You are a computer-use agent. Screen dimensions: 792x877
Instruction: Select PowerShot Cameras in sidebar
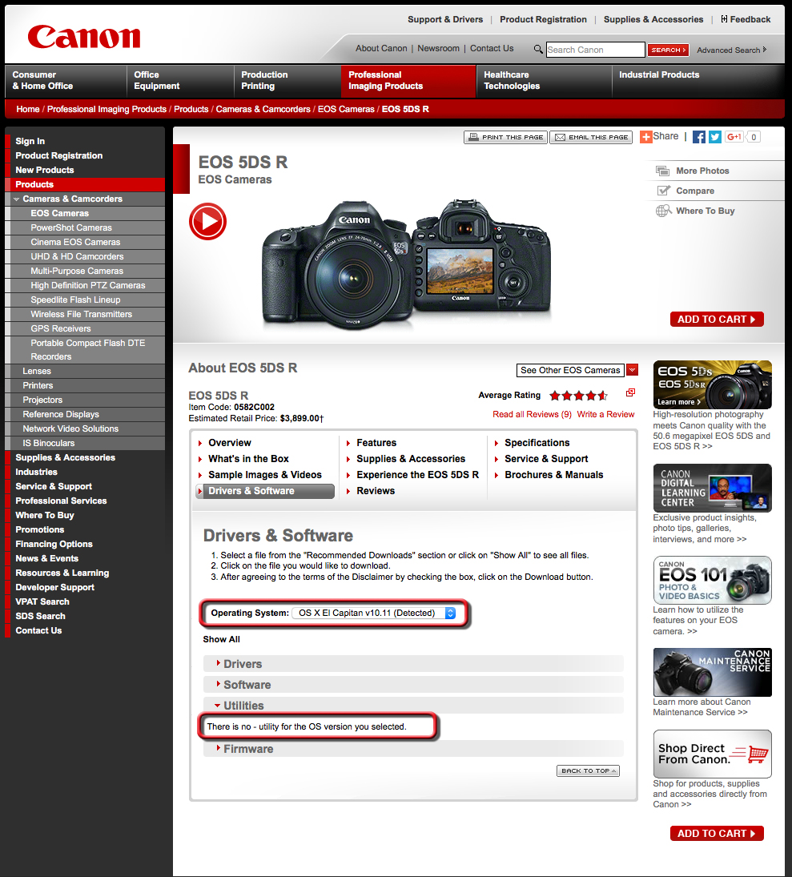point(71,227)
